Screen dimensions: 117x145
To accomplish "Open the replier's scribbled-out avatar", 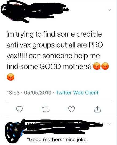I will (x=14, y=131).
